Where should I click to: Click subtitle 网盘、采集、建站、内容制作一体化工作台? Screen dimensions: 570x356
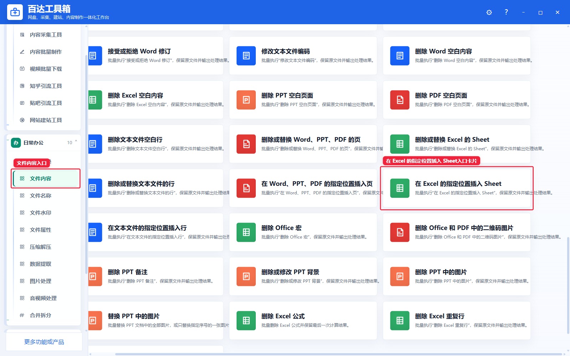68,17
